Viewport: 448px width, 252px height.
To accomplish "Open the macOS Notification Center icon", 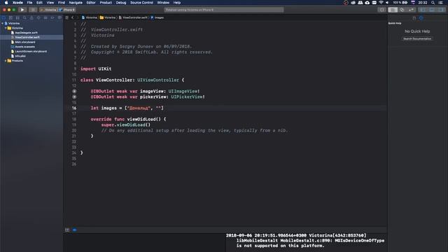I will 441,3.
